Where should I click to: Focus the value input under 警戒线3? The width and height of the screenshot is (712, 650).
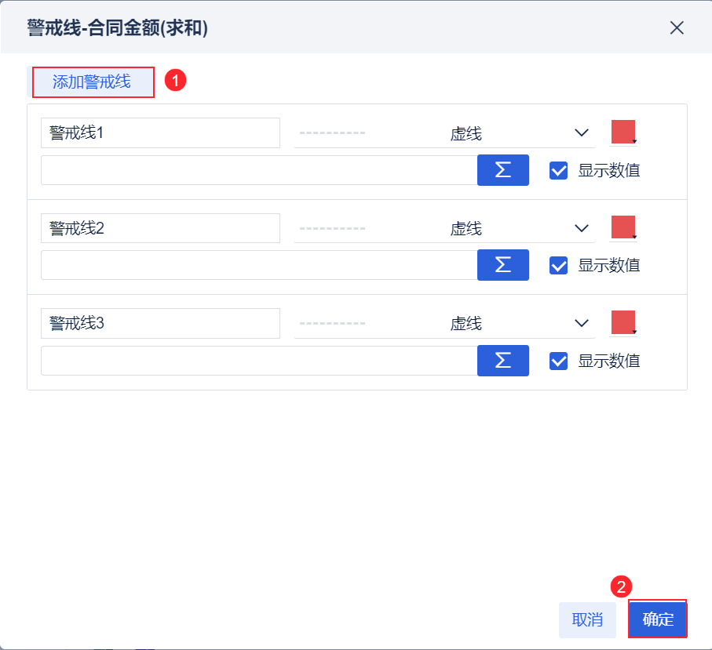click(x=259, y=361)
